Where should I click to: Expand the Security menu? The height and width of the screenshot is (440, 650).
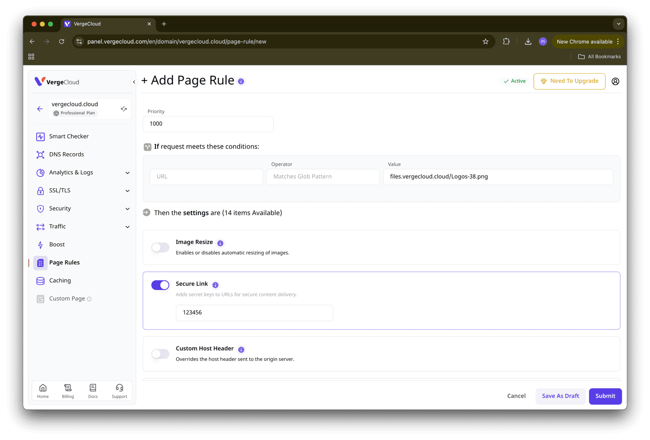click(x=82, y=209)
